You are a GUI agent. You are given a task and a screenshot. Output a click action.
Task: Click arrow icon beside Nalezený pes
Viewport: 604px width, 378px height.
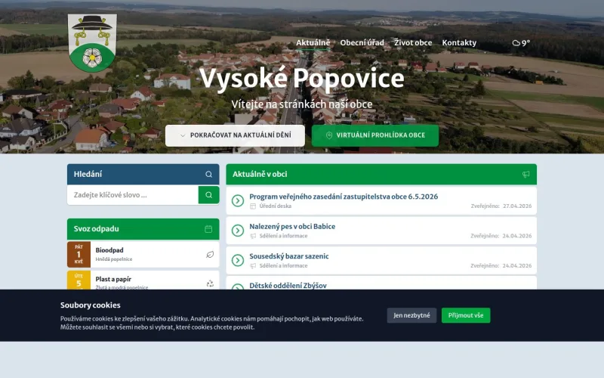click(238, 231)
